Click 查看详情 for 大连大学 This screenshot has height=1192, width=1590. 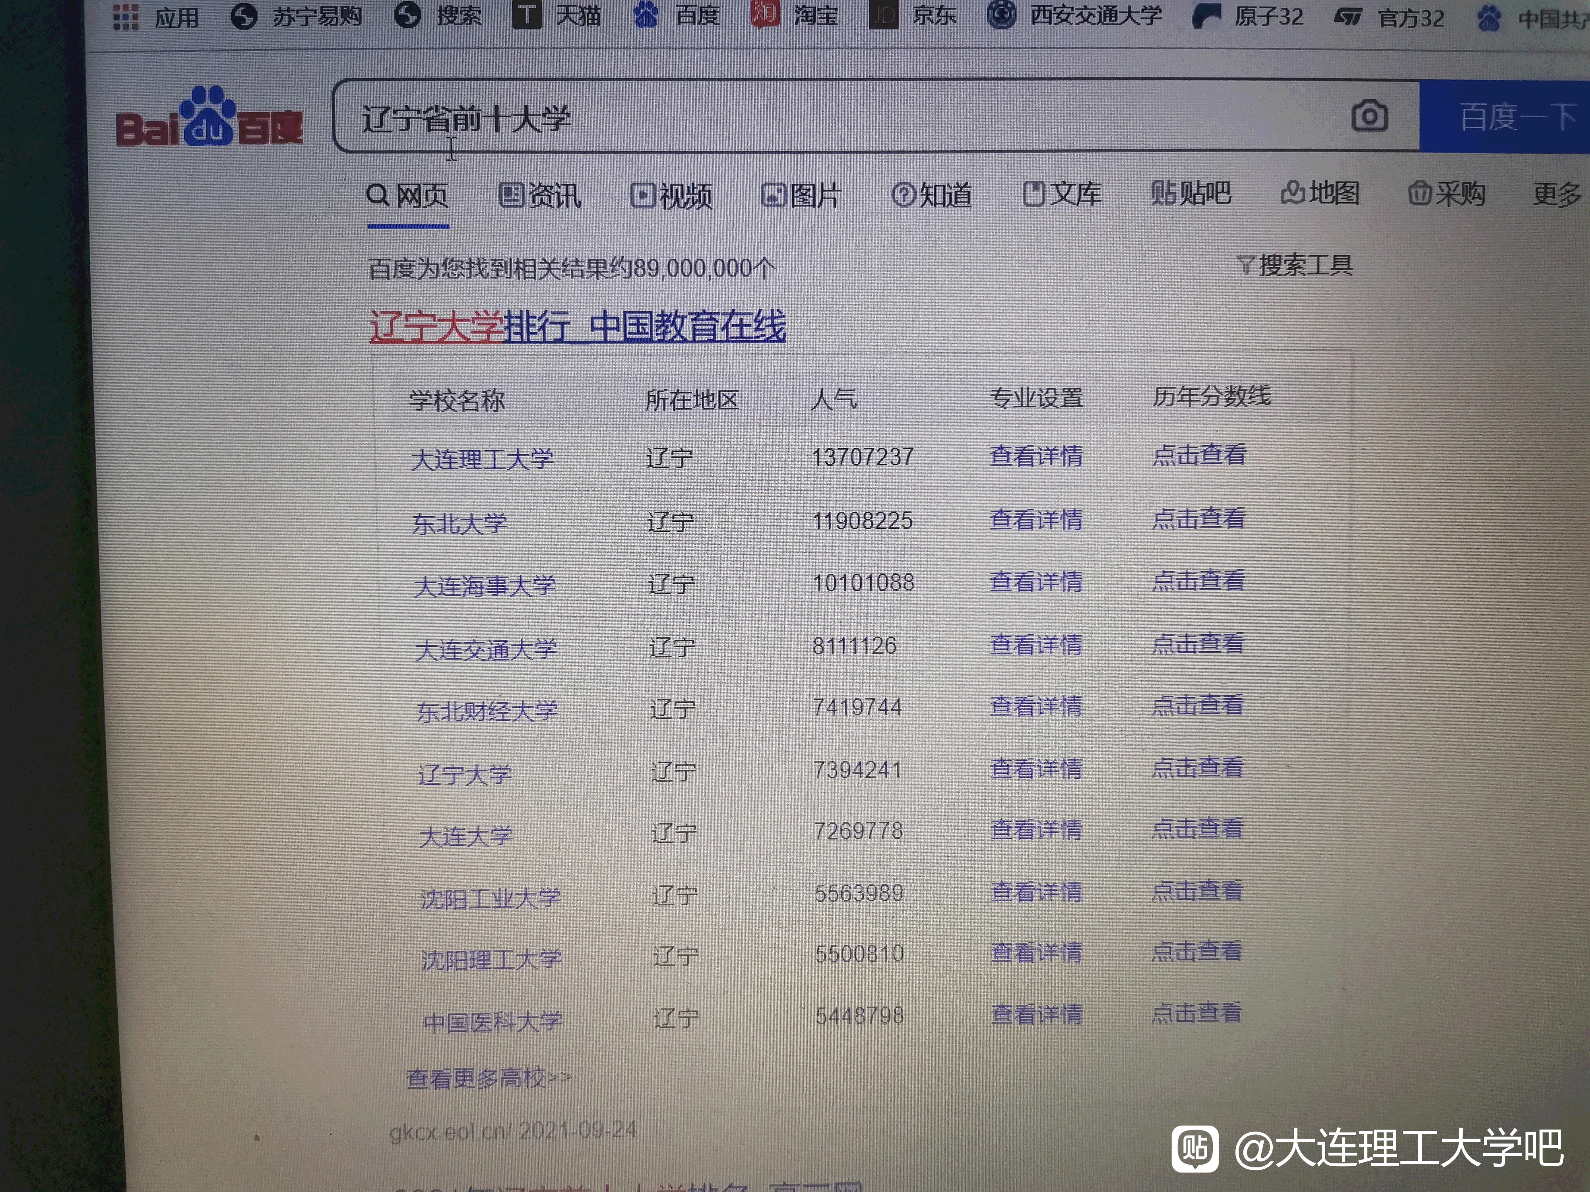click(1037, 830)
